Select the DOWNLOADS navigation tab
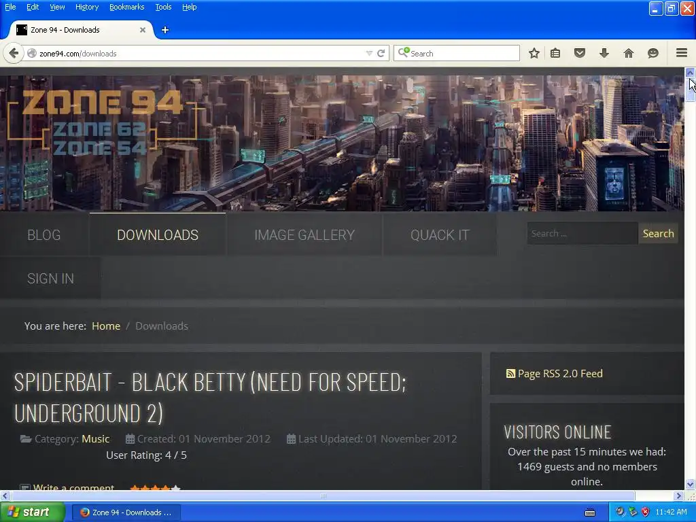This screenshot has height=522, width=696. [x=158, y=234]
